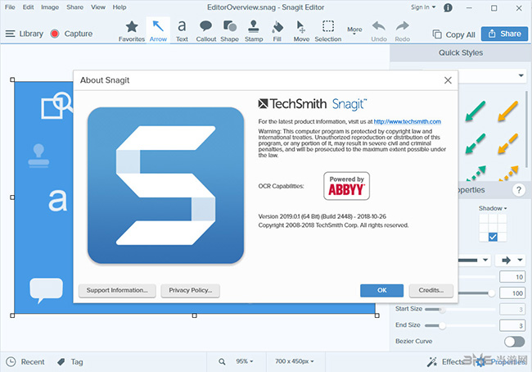Click the magnifier zoom icon
Viewport: 532px width, 372px height.
(x=222, y=362)
